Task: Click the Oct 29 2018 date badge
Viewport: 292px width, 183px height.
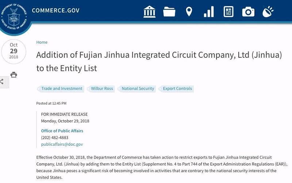Action: point(14,52)
